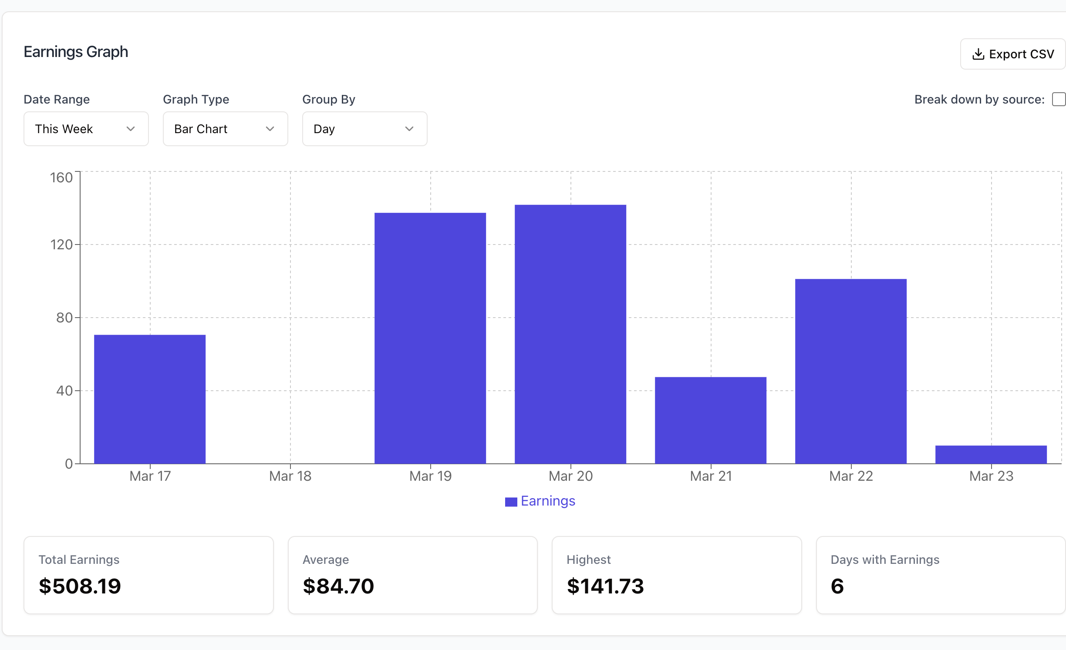Click the Mar 17 earnings bar

point(150,399)
